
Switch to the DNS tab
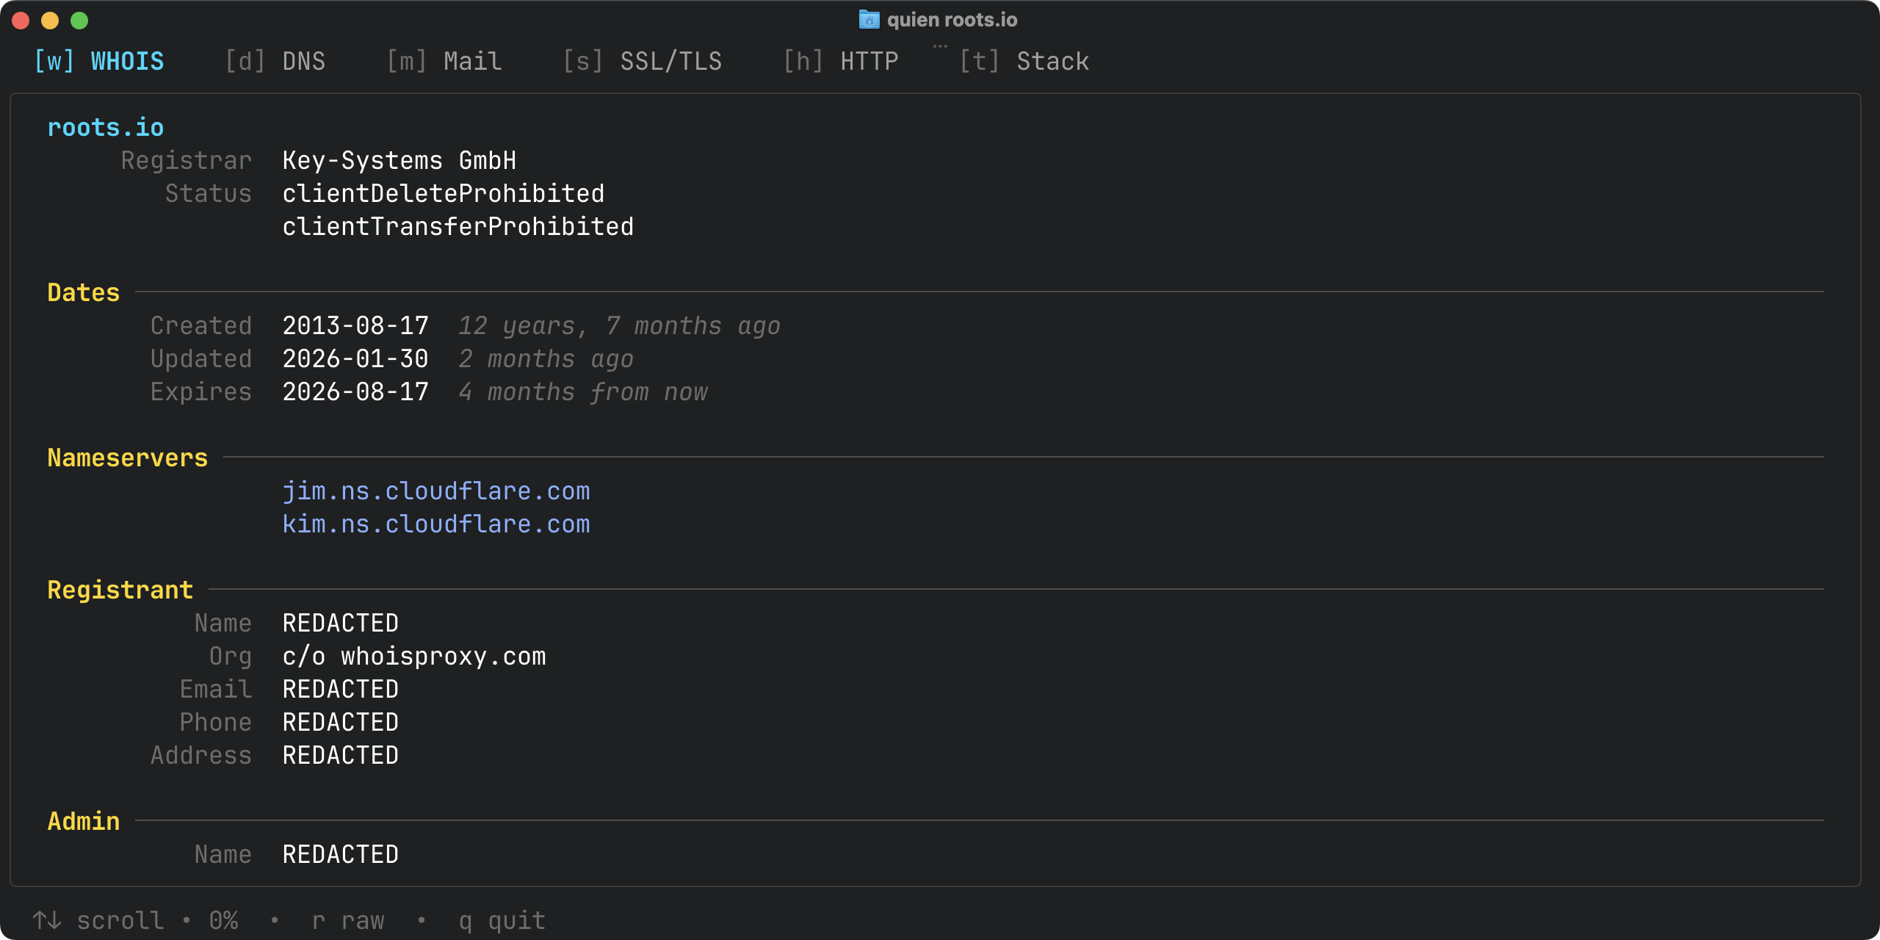coord(275,61)
